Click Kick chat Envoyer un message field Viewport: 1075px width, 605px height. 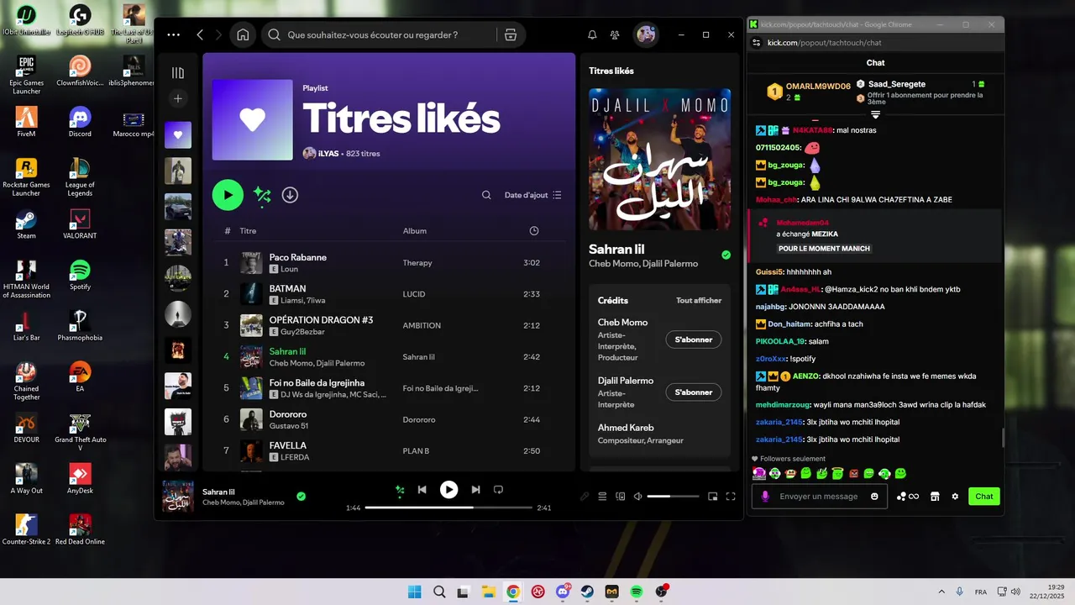[x=819, y=497]
